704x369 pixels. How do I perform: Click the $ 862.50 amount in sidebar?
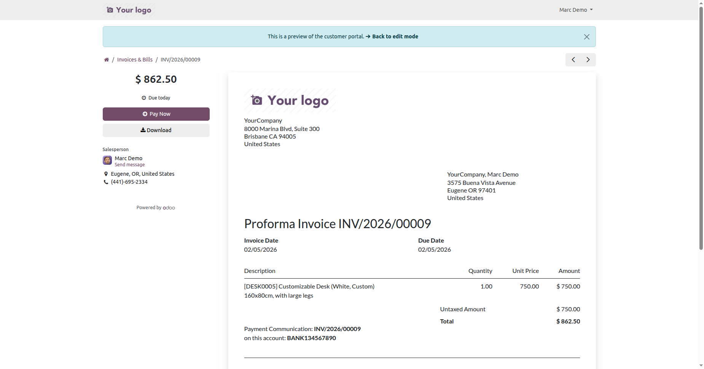tap(156, 79)
